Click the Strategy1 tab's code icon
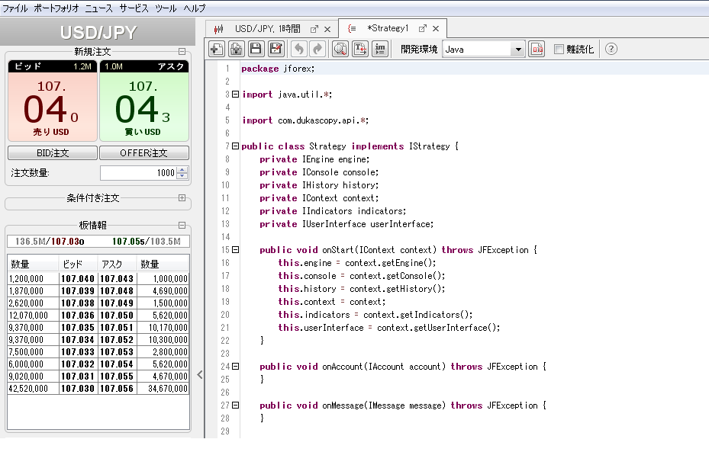The width and height of the screenshot is (709, 468). click(x=352, y=28)
